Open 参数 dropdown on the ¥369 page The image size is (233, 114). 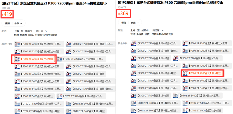pos(135,23)
